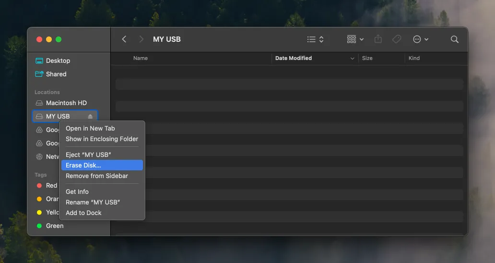Click the Locations section header
Image resolution: width=495 pixels, height=263 pixels.
[x=47, y=92]
